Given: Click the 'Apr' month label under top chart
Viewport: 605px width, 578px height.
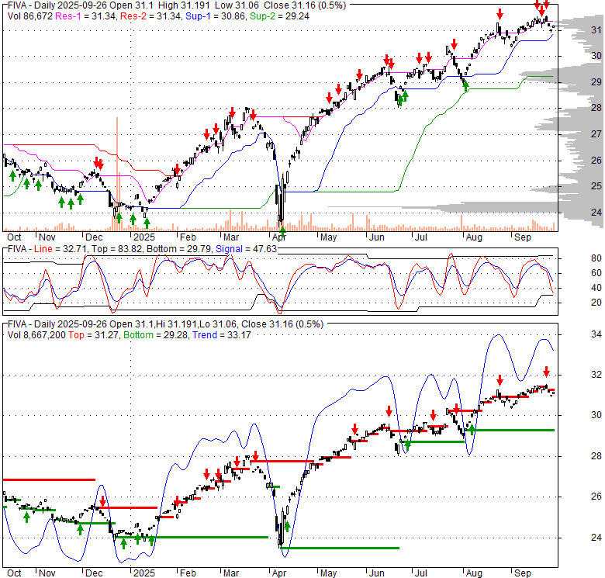Looking at the screenshot, I should pos(279,237).
